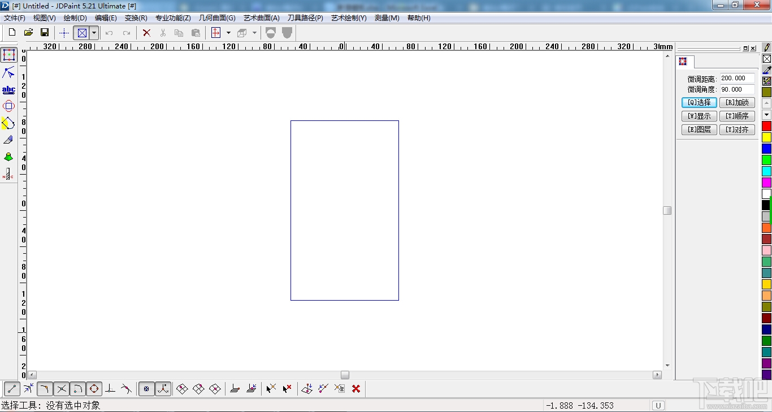Click the [Y]对齐 button
The image size is (772, 412).
click(x=737, y=129)
